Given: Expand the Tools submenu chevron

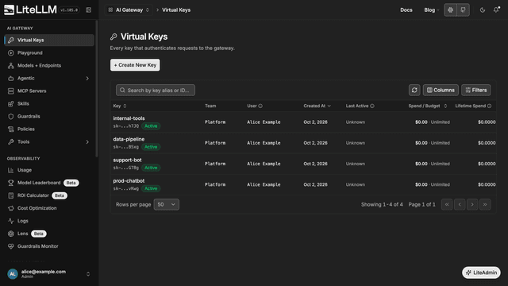Looking at the screenshot, I should (87, 141).
